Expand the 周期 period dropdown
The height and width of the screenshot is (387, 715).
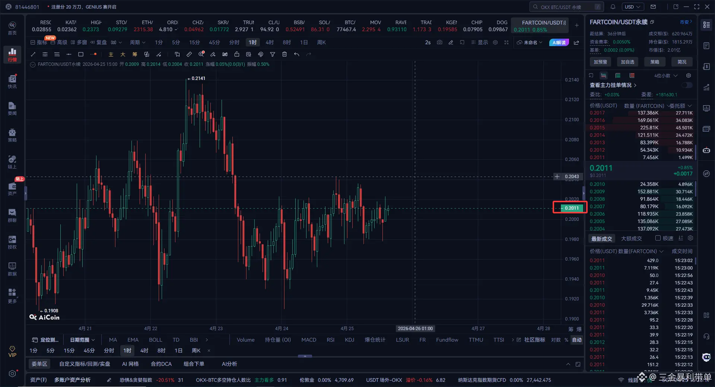point(137,42)
